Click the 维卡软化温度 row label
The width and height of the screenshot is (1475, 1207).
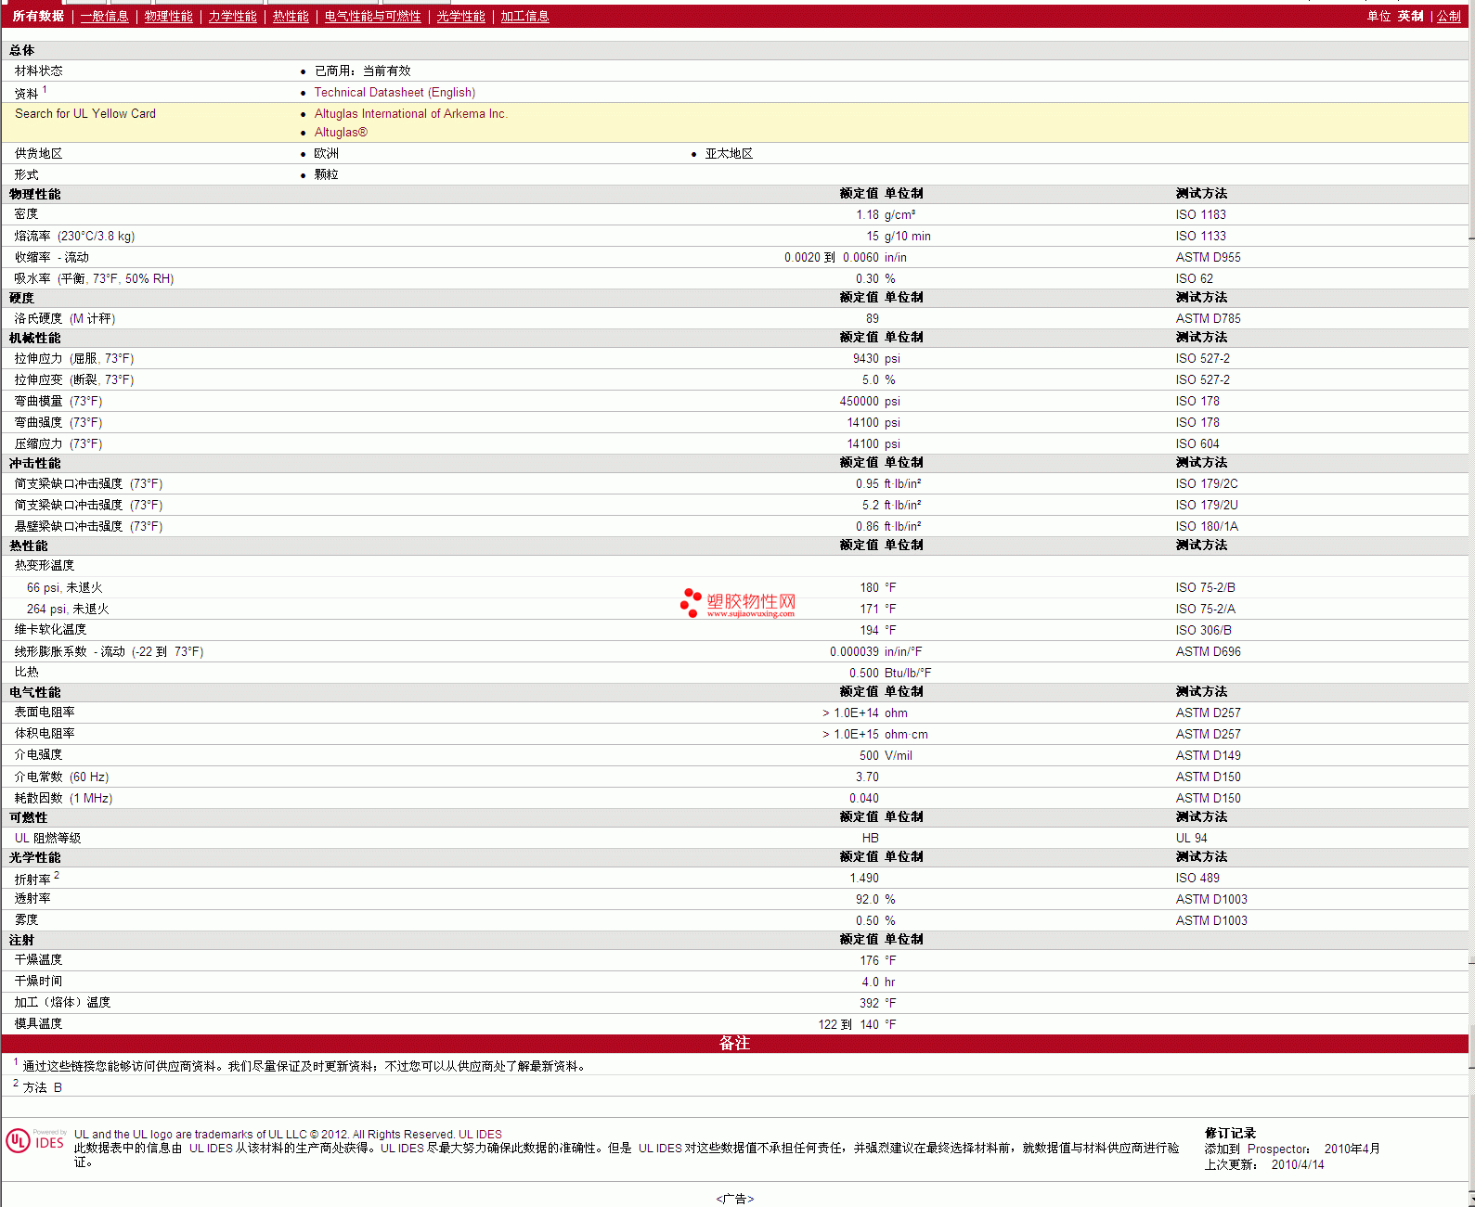click(x=50, y=629)
